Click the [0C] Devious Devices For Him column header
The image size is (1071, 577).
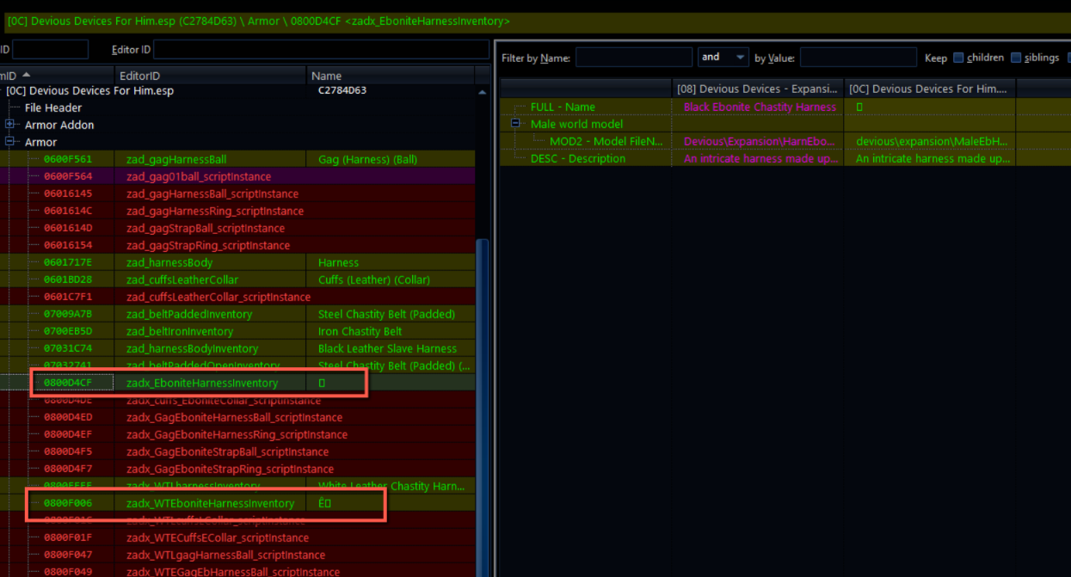pyautogui.click(x=930, y=89)
